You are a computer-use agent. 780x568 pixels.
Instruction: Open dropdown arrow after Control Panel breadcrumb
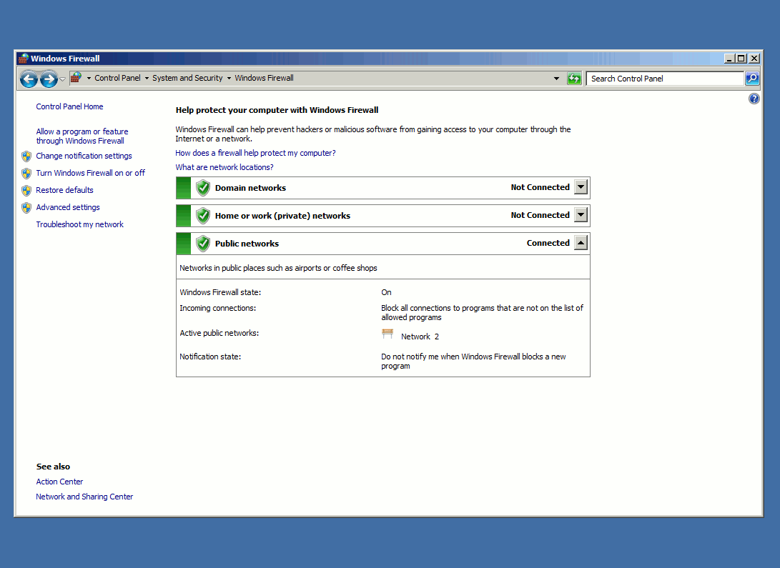(147, 78)
